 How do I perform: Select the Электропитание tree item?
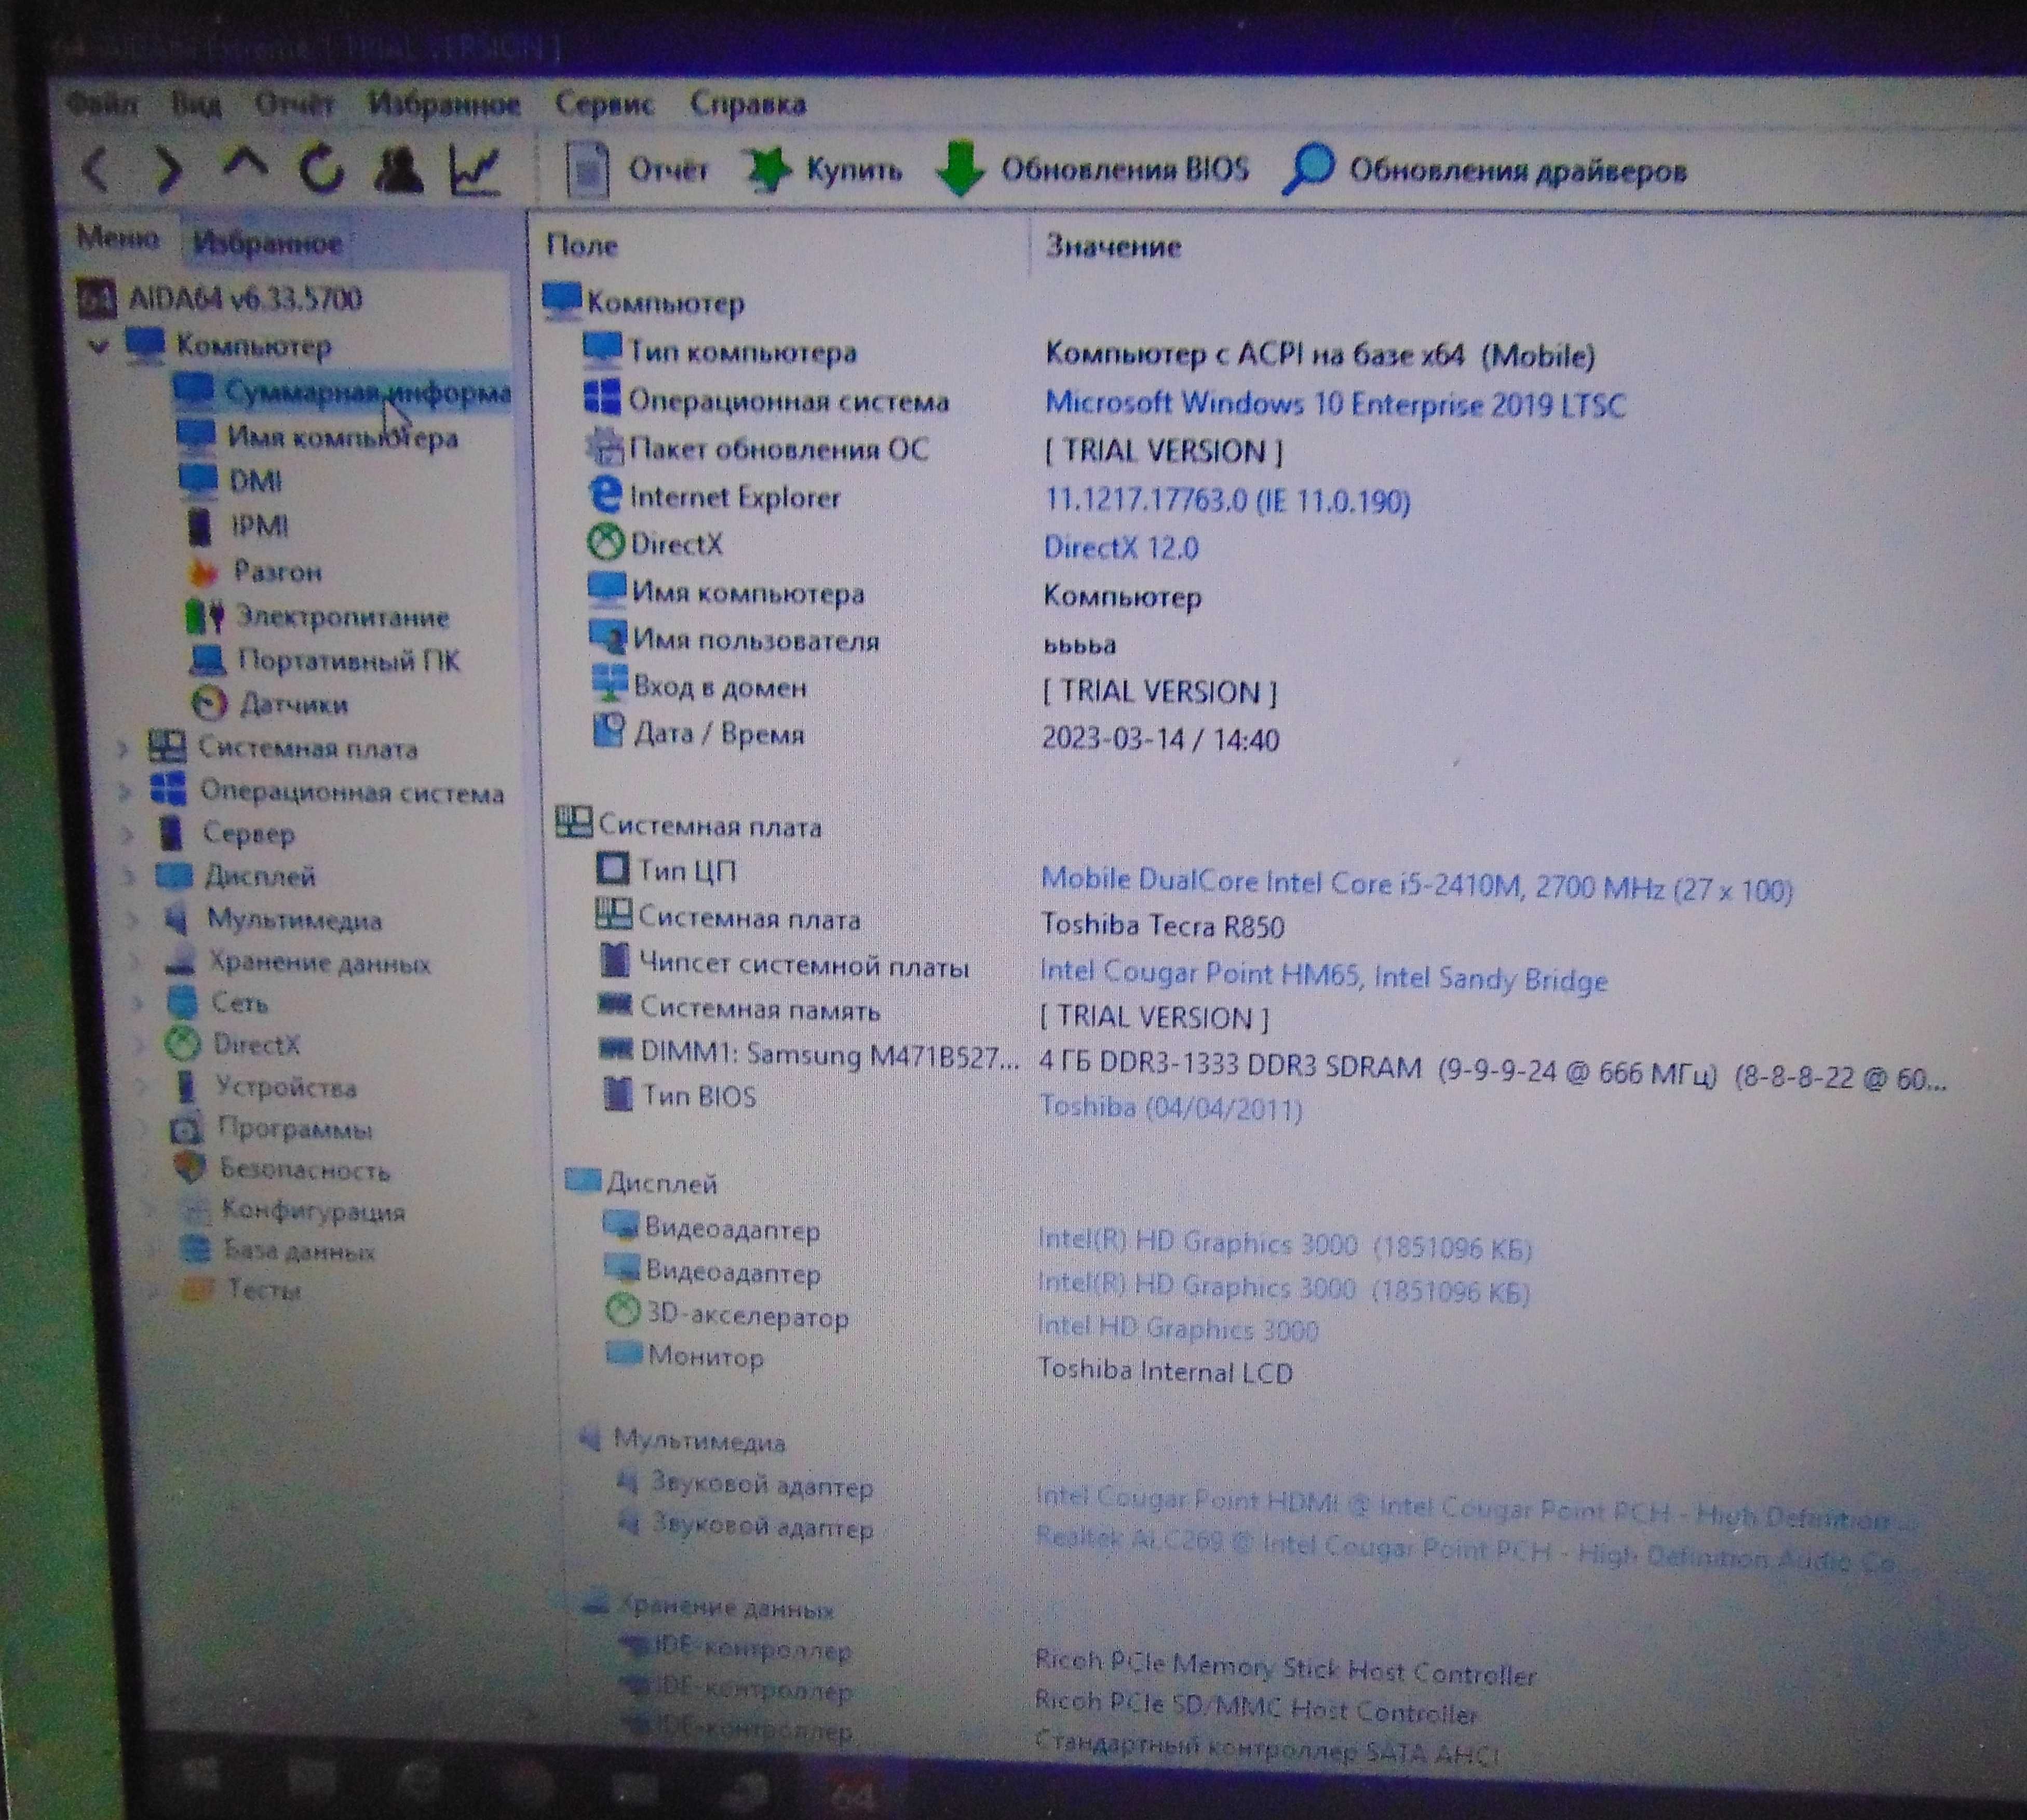[x=342, y=616]
